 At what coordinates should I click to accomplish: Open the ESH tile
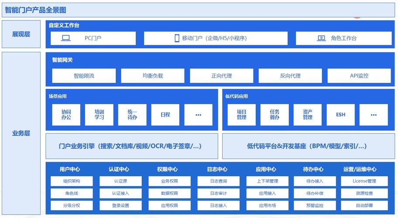tap(340, 115)
